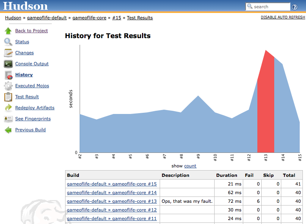Click the Fail column header
The height and width of the screenshot is (224, 306).
(249, 175)
